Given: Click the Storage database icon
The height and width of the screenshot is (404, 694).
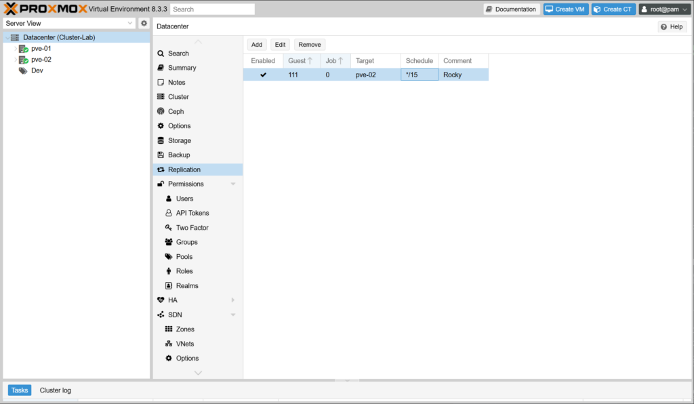Looking at the screenshot, I should coord(161,140).
